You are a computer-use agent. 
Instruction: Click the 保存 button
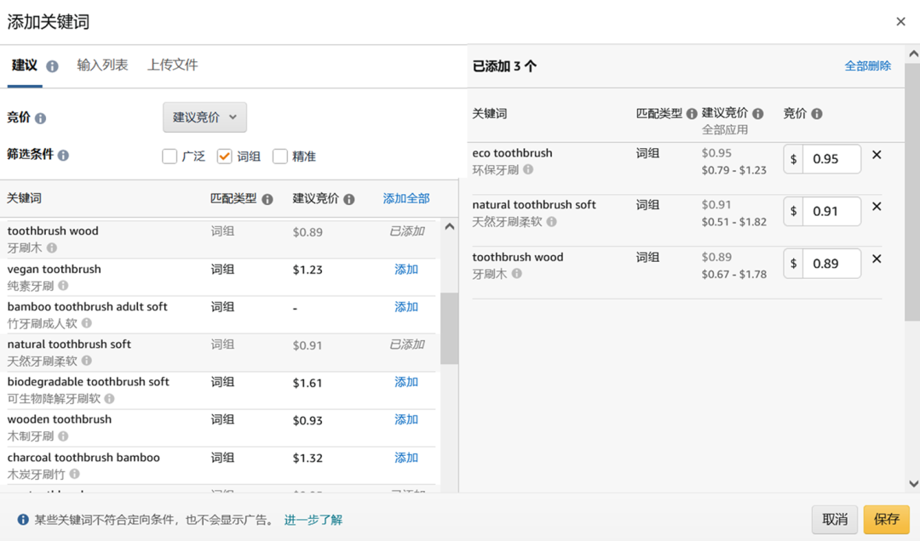(886, 519)
